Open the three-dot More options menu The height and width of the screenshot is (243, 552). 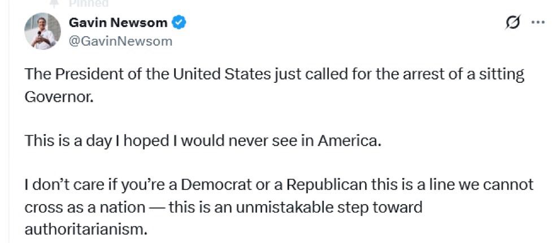click(x=537, y=23)
